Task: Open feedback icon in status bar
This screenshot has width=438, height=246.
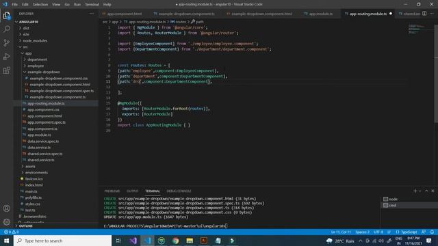Action: 424,232
